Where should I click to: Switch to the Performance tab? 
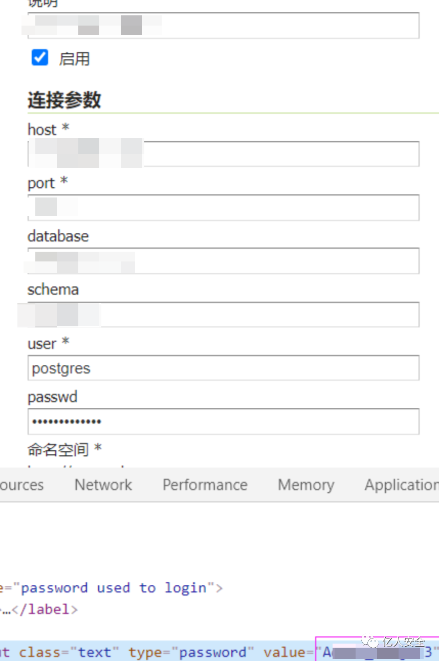tap(205, 484)
